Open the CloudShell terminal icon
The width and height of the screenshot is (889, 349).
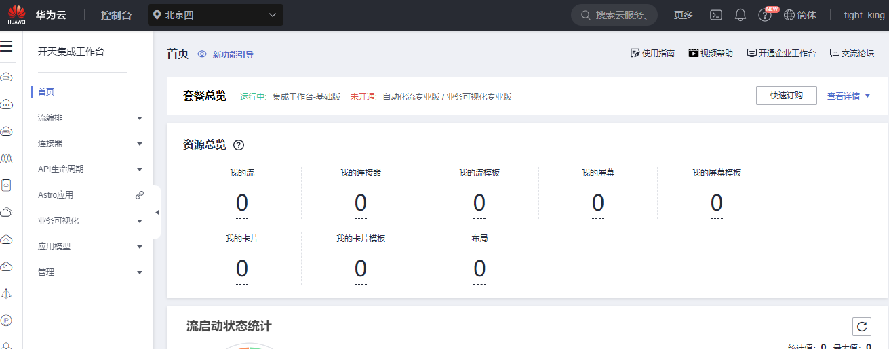click(716, 15)
